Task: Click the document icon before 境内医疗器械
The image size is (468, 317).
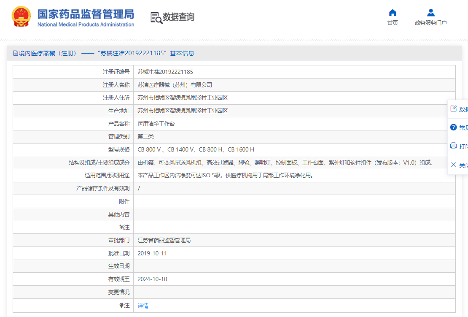Action: (16, 53)
